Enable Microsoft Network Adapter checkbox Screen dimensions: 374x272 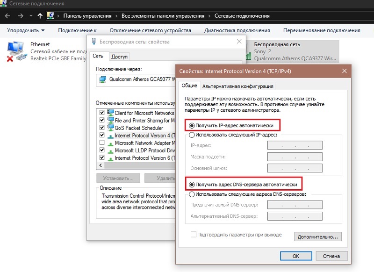coord(102,143)
